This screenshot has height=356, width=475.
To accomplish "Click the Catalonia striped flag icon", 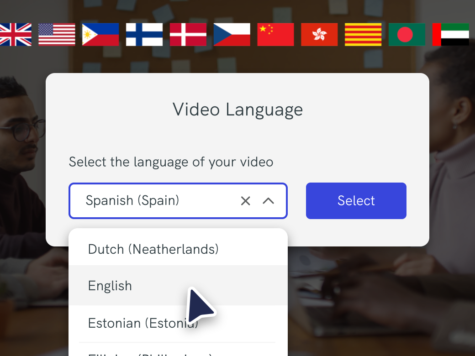I will tap(363, 35).
